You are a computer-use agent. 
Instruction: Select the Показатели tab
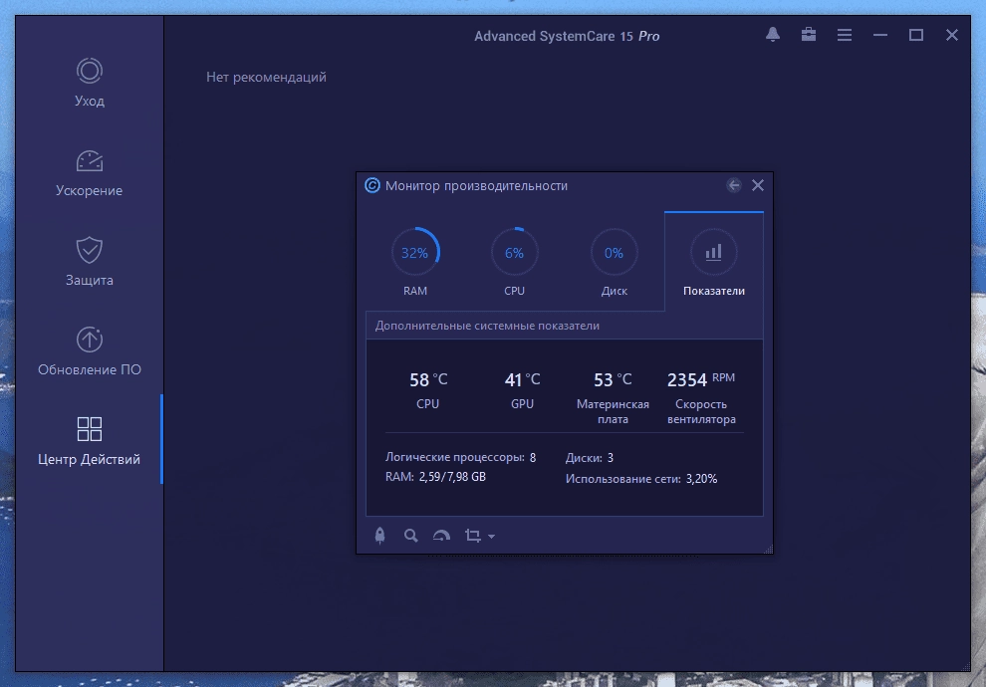(x=714, y=262)
